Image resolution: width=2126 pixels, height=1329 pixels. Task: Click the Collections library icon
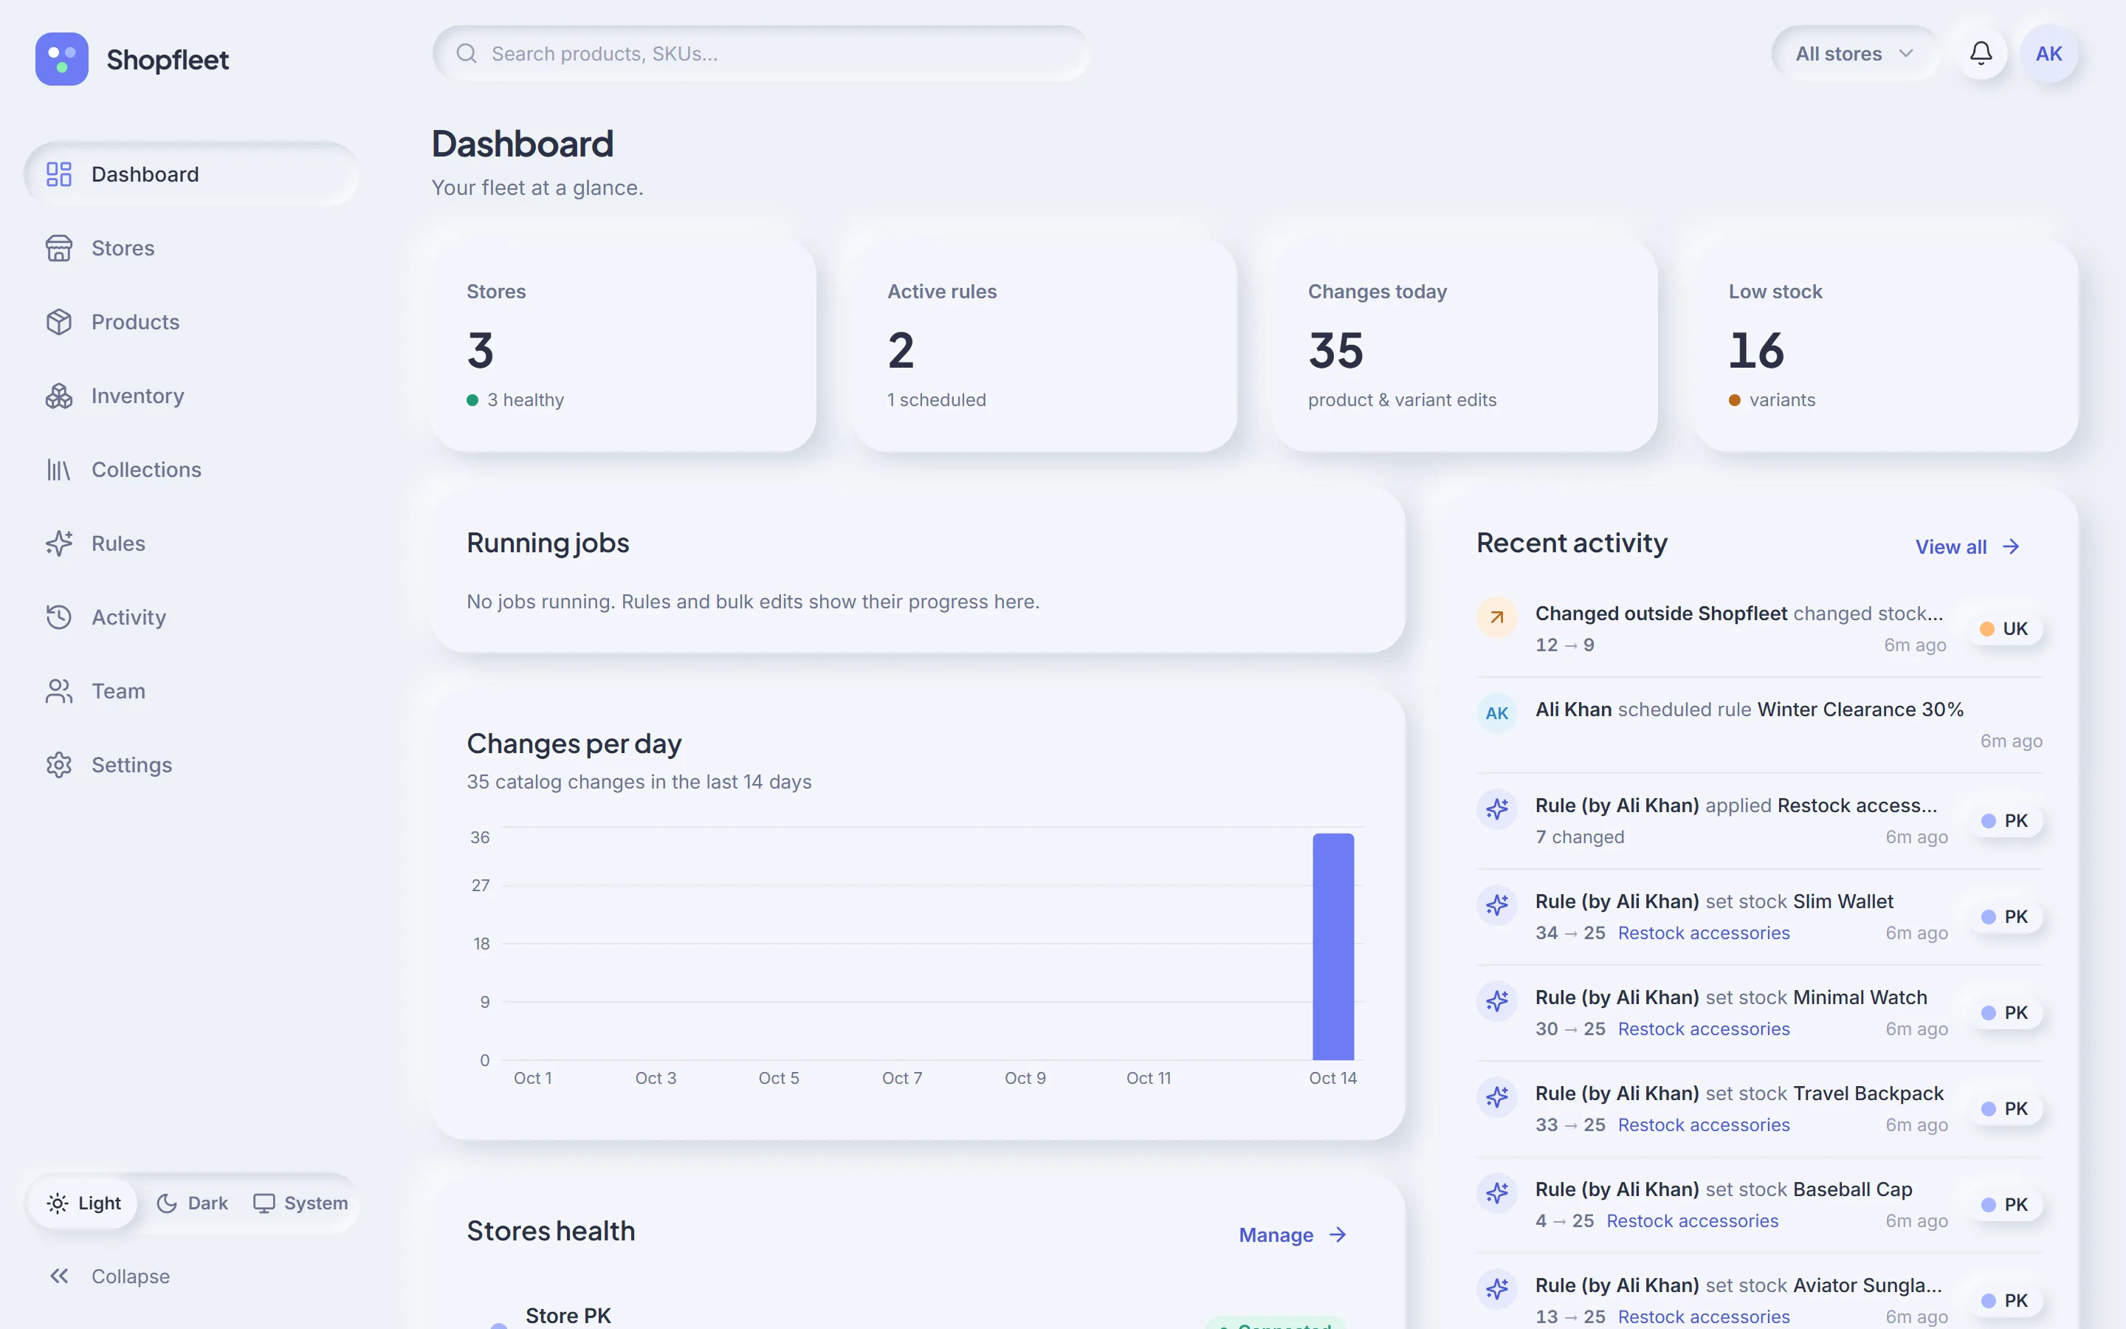59,470
